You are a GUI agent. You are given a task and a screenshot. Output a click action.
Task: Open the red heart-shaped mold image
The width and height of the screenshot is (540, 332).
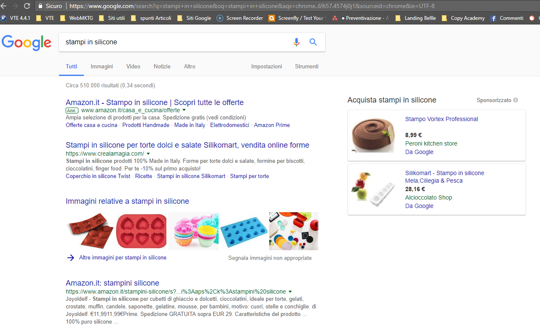pyautogui.click(x=141, y=231)
